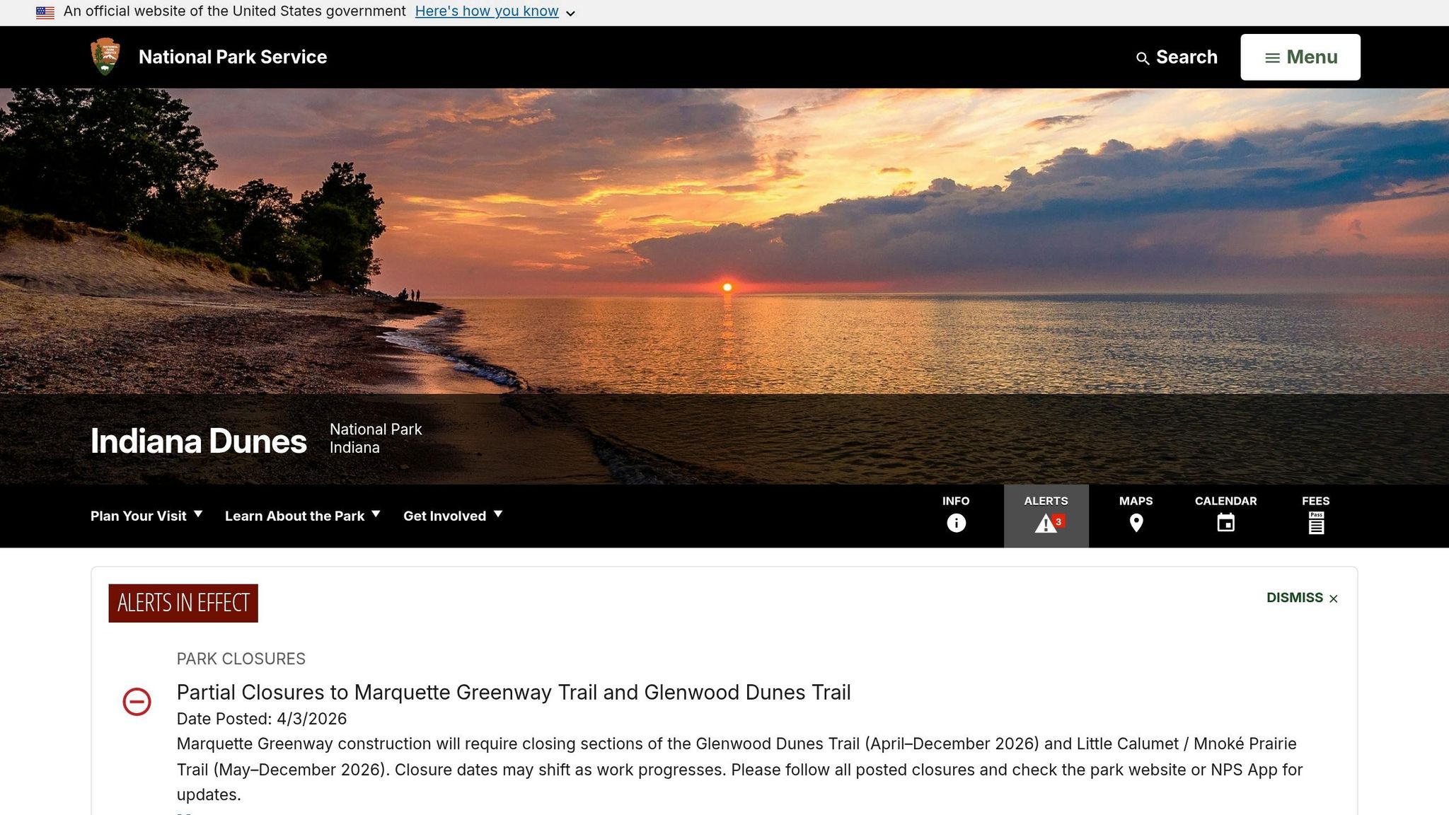Viewport: 1449px width, 815px height.
Task: Expand Learn About the Park dropdown
Action: pyautogui.click(x=302, y=516)
